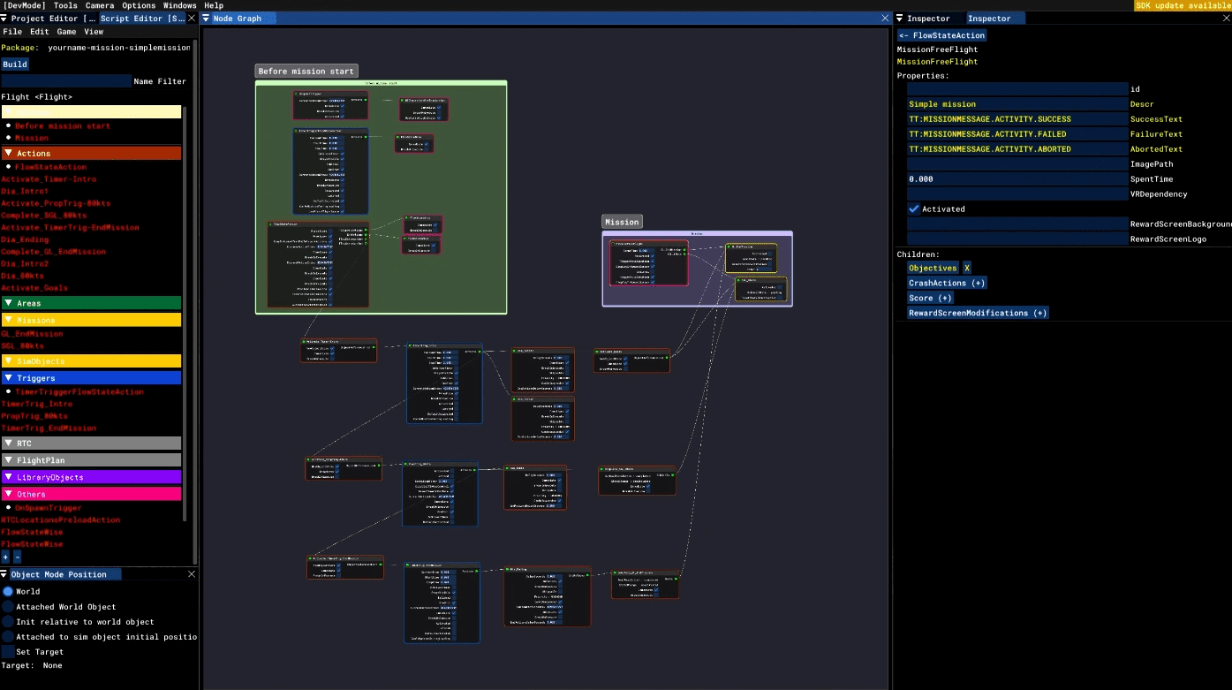The width and height of the screenshot is (1232, 690).
Task: Click the Name Filter input field
Action: [x=66, y=81]
